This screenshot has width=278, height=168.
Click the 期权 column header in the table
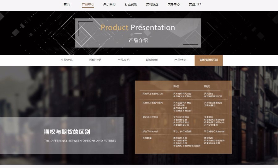[176, 86]
